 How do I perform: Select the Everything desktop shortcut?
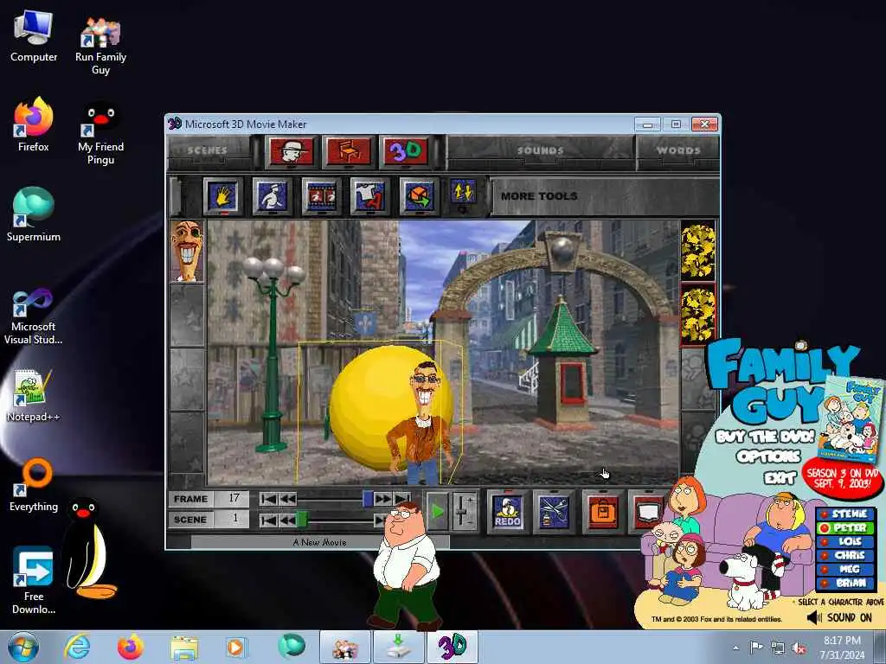tap(34, 484)
